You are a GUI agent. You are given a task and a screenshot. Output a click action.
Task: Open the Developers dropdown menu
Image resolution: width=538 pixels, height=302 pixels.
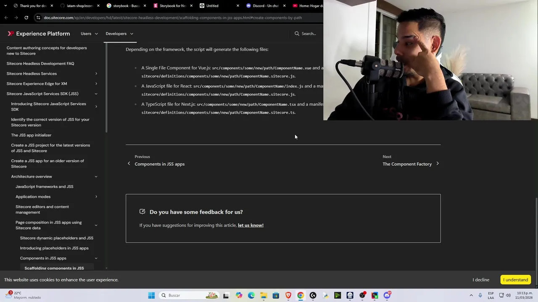(x=119, y=34)
